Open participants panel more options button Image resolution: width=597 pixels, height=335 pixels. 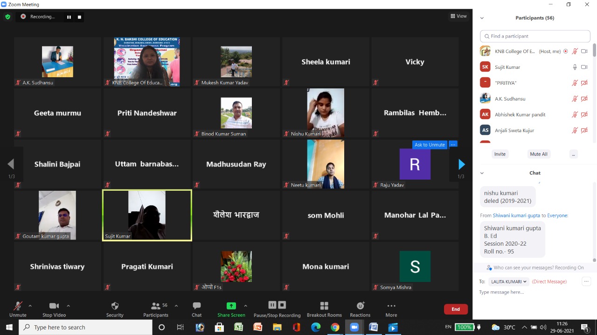[x=573, y=154]
